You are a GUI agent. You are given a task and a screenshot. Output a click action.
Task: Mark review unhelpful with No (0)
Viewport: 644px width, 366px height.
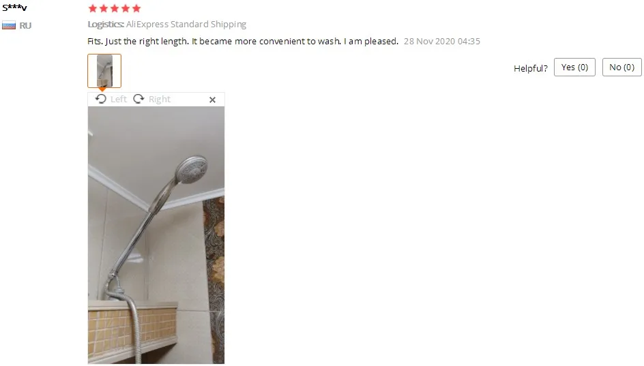click(621, 67)
